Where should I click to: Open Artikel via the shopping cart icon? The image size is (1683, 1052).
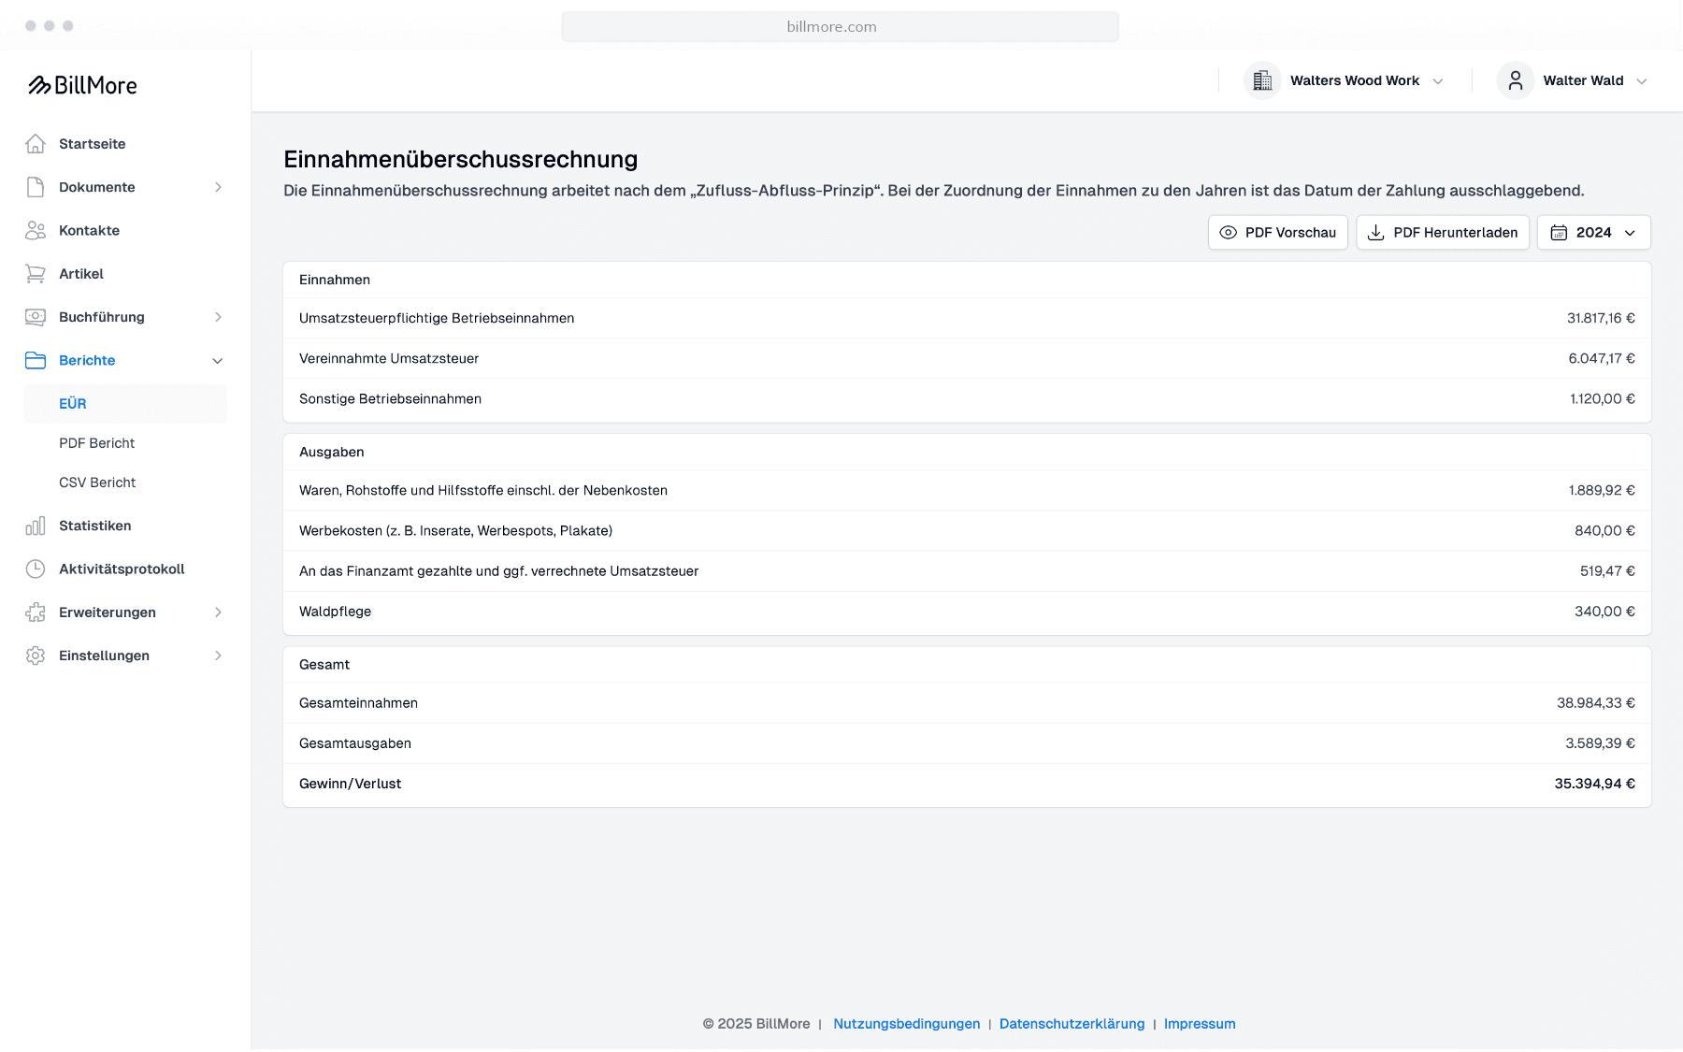coord(36,274)
